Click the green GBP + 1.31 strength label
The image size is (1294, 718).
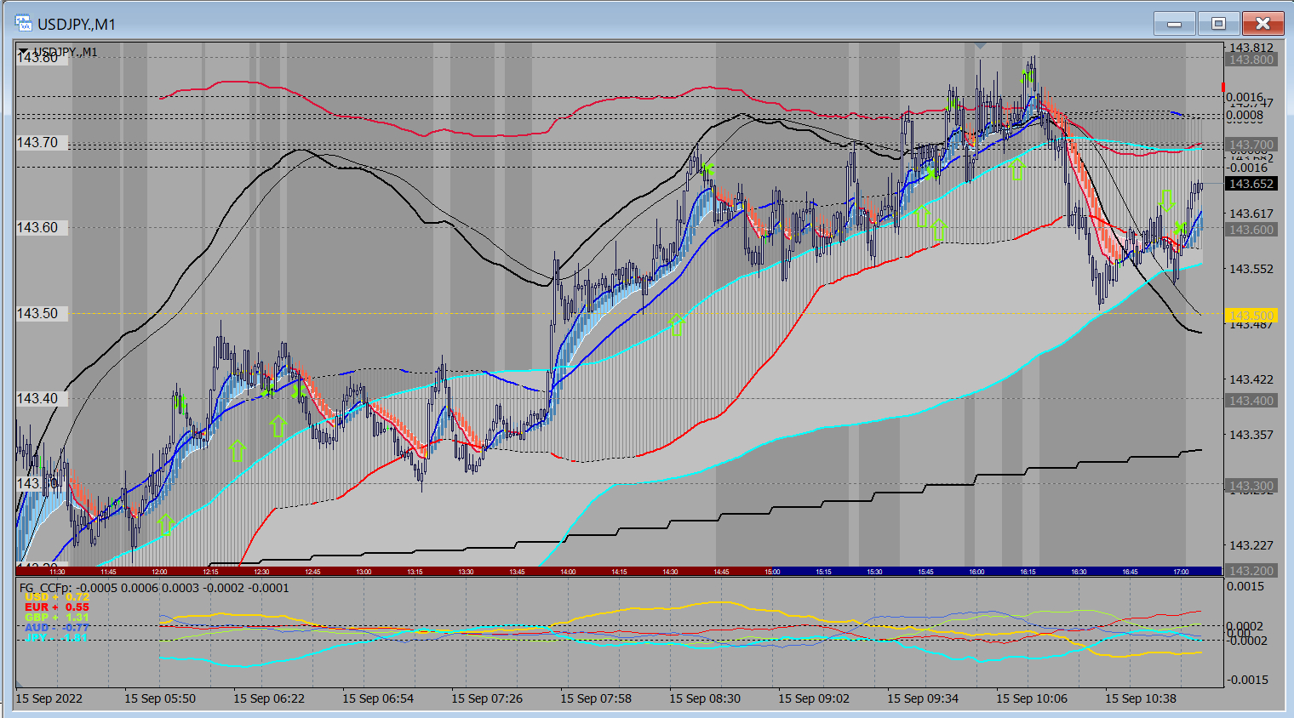click(57, 618)
